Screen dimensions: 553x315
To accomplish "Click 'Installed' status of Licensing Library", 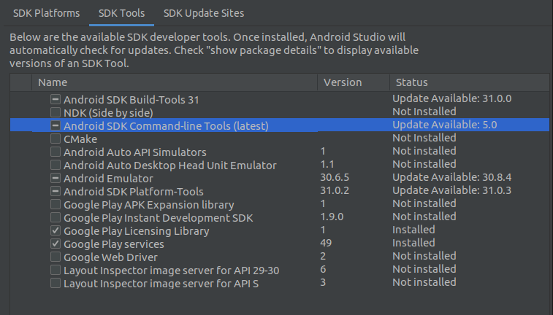I will tap(413, 230).
